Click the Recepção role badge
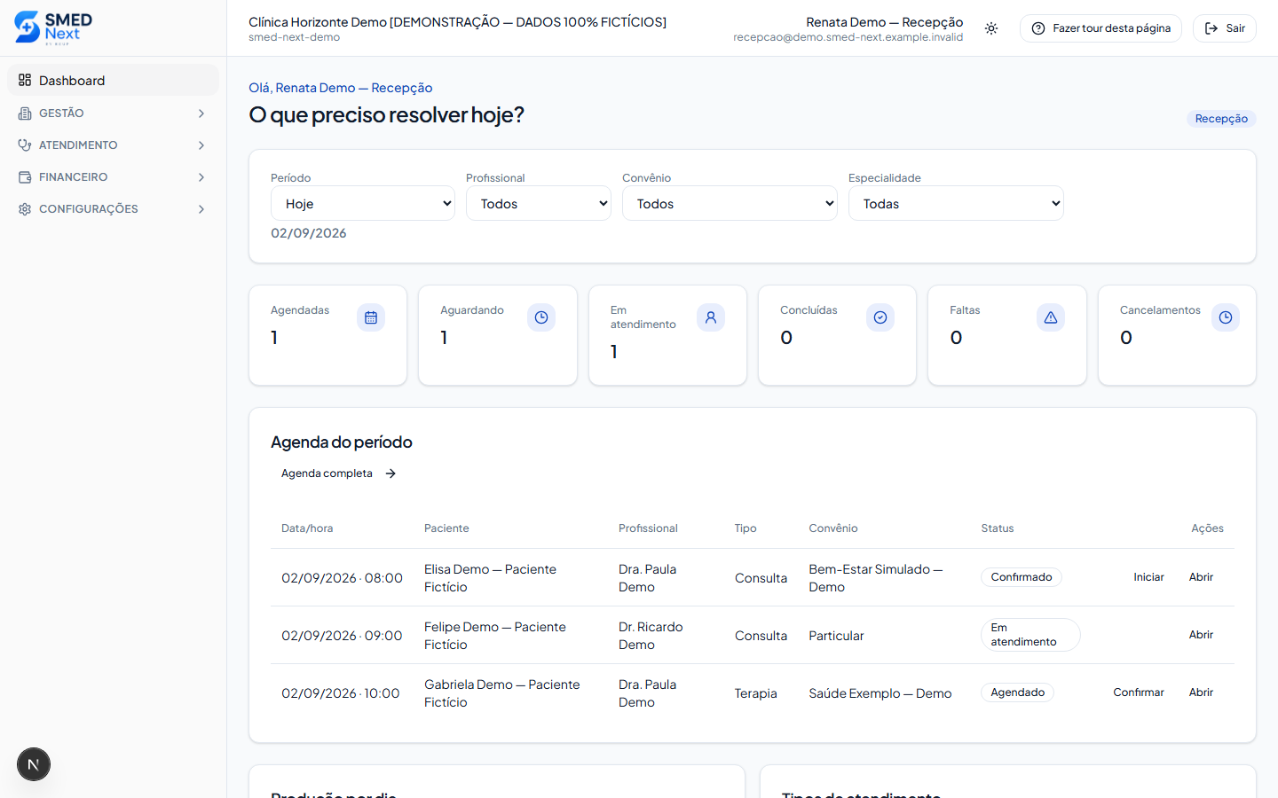Viewport: 1278px width, 798px height. (x=1221, y=119)
